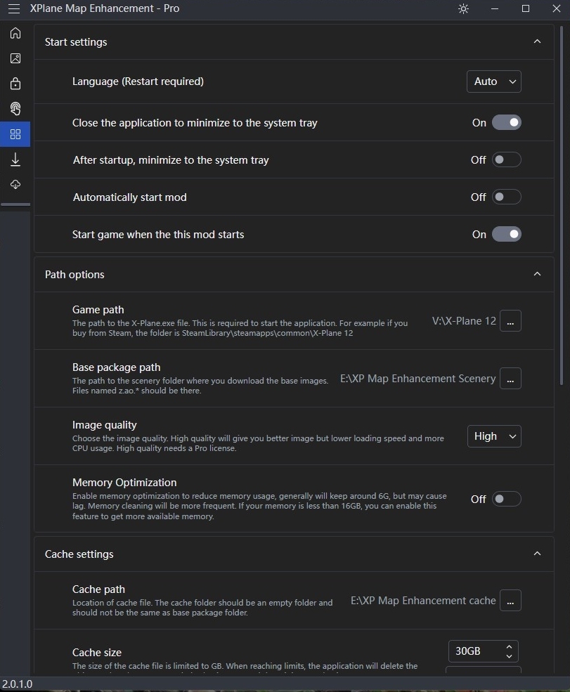Select the download sidebar icon
The image size is (570, 692).
[15, 159]
